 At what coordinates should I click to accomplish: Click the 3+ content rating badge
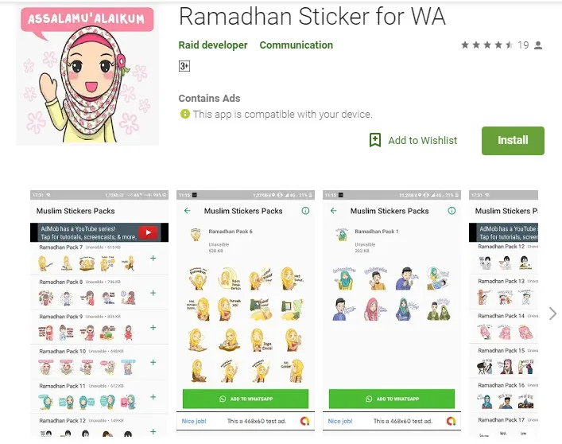coord(184,66)
